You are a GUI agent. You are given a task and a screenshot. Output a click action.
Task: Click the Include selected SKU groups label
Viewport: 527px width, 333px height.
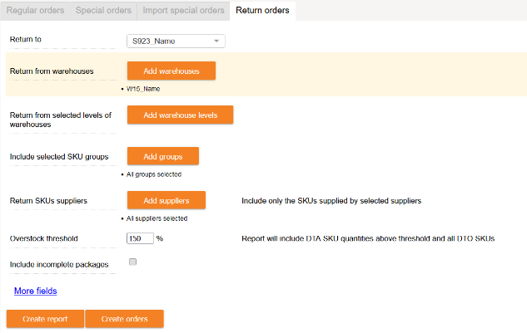click(x=59, y=156)
